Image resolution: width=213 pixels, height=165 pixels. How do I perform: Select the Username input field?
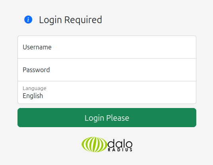107,47
